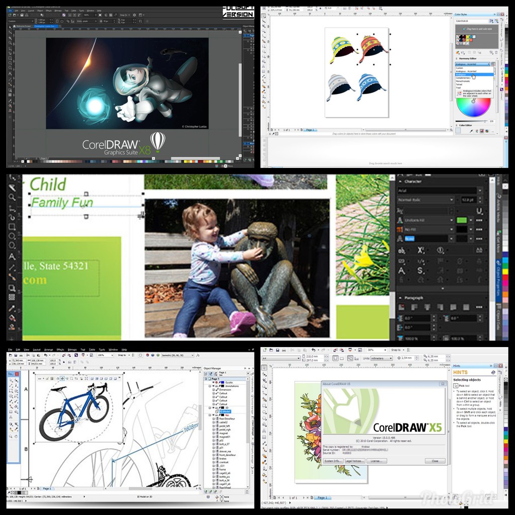Click Superscript icon in Character panel
The image size is (515, 515).
[x=421, y=250]
